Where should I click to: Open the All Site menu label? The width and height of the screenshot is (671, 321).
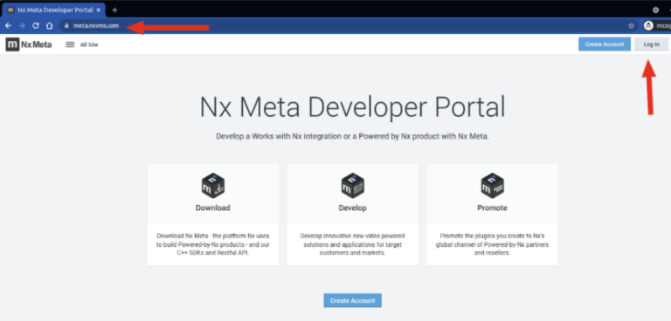point(89,44)
